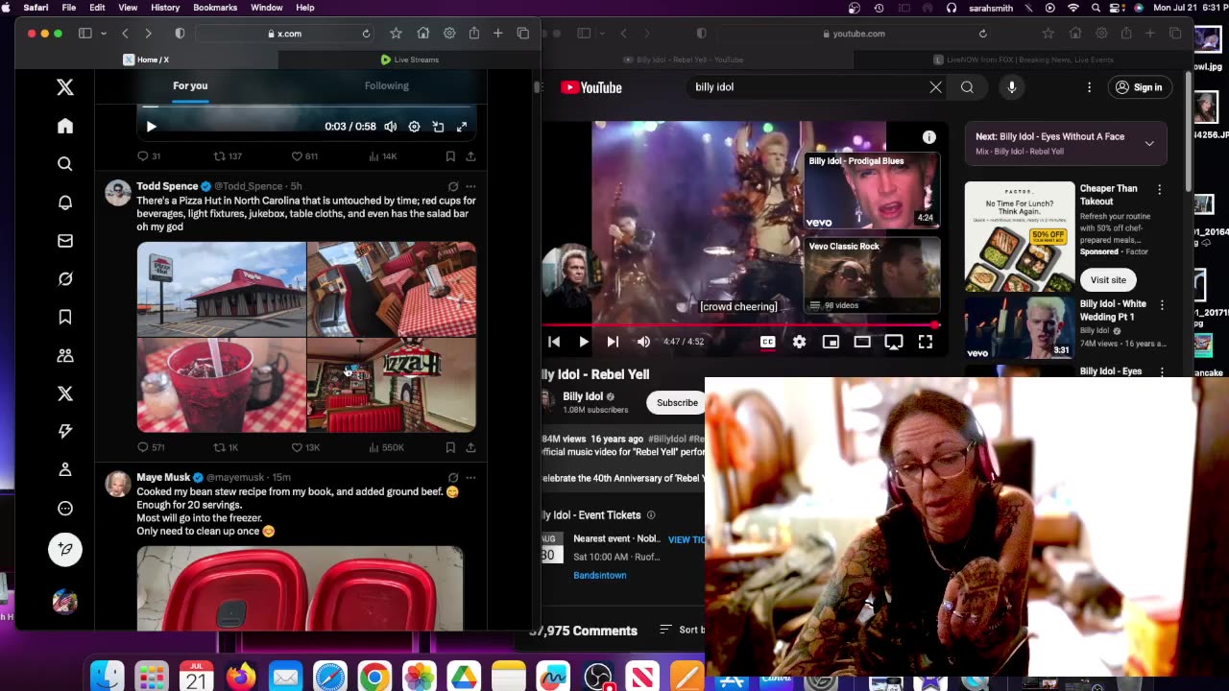1229x691 pixels.
Task: Open the Safari Bookmarks menu
Action: 215,8
